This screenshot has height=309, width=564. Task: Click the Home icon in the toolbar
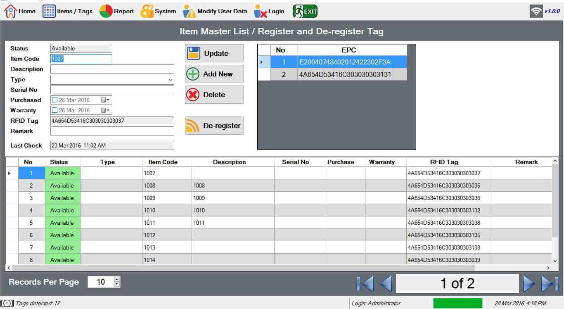(10, 11)
